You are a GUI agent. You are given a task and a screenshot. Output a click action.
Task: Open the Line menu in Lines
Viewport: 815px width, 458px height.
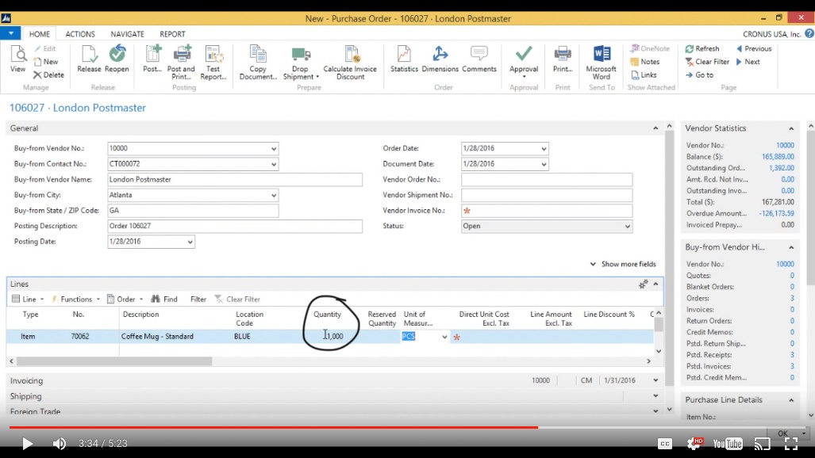28,299
